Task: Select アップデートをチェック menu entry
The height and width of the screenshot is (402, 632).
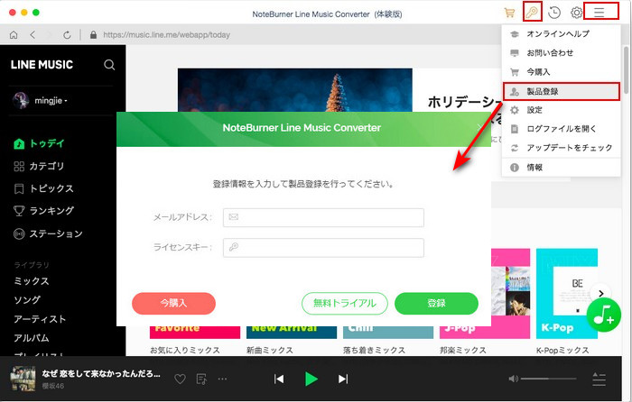Action: tap(561, 148)
